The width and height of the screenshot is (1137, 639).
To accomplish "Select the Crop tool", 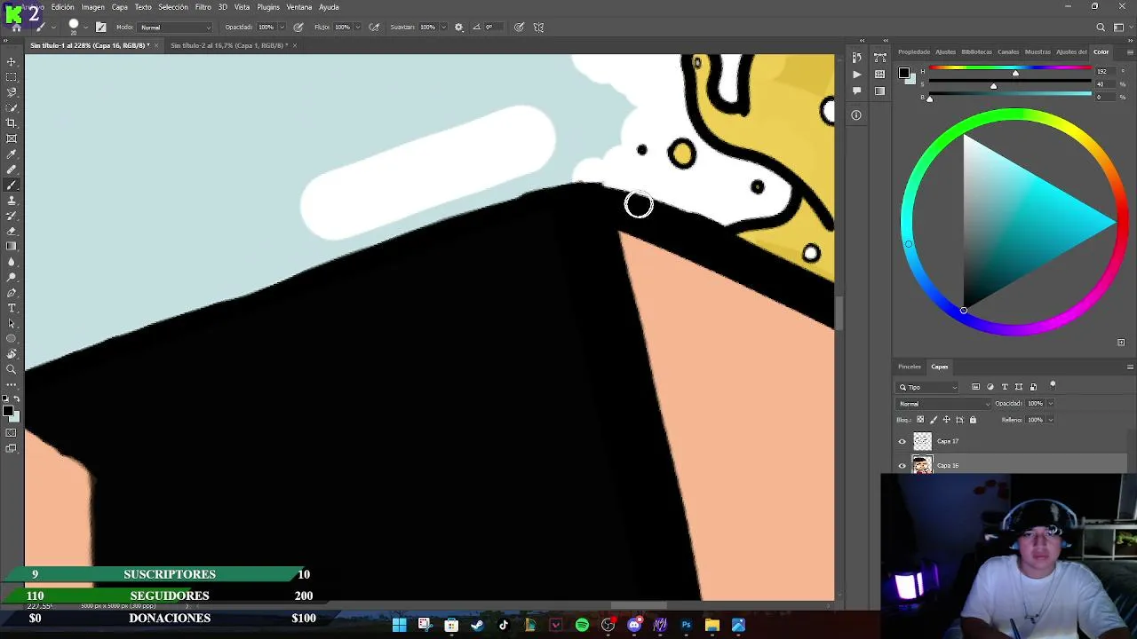I will click(x=12, y=123).
